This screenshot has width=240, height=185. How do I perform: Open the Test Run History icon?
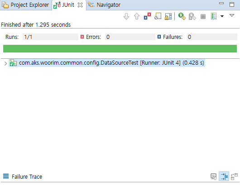click(214, 16)
